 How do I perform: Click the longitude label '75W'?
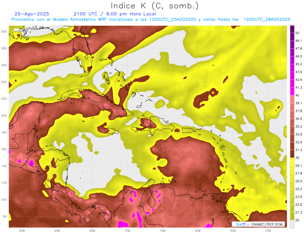click(x=127, y=231)
